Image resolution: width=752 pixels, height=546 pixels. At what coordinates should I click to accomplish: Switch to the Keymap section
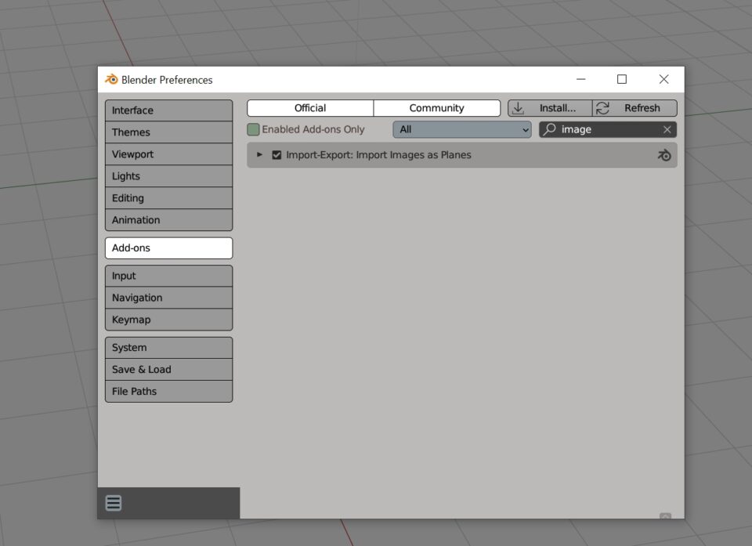point(168,320)
